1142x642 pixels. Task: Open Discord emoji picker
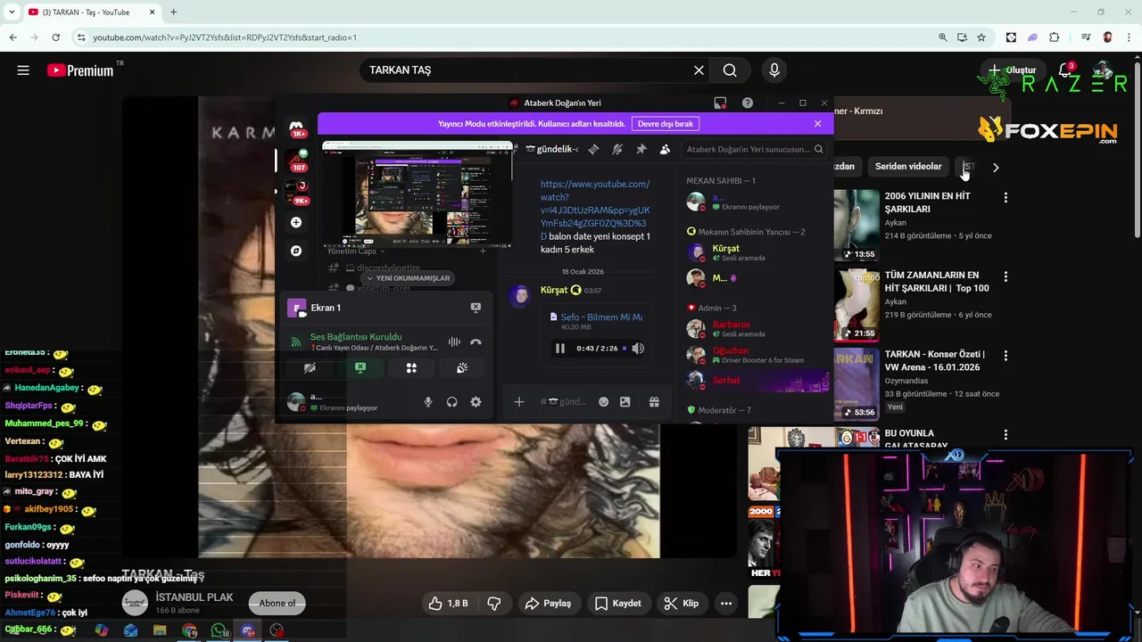[603, 402]
